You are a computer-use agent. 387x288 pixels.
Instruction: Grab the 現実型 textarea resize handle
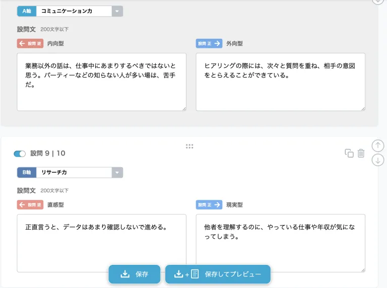363,270
